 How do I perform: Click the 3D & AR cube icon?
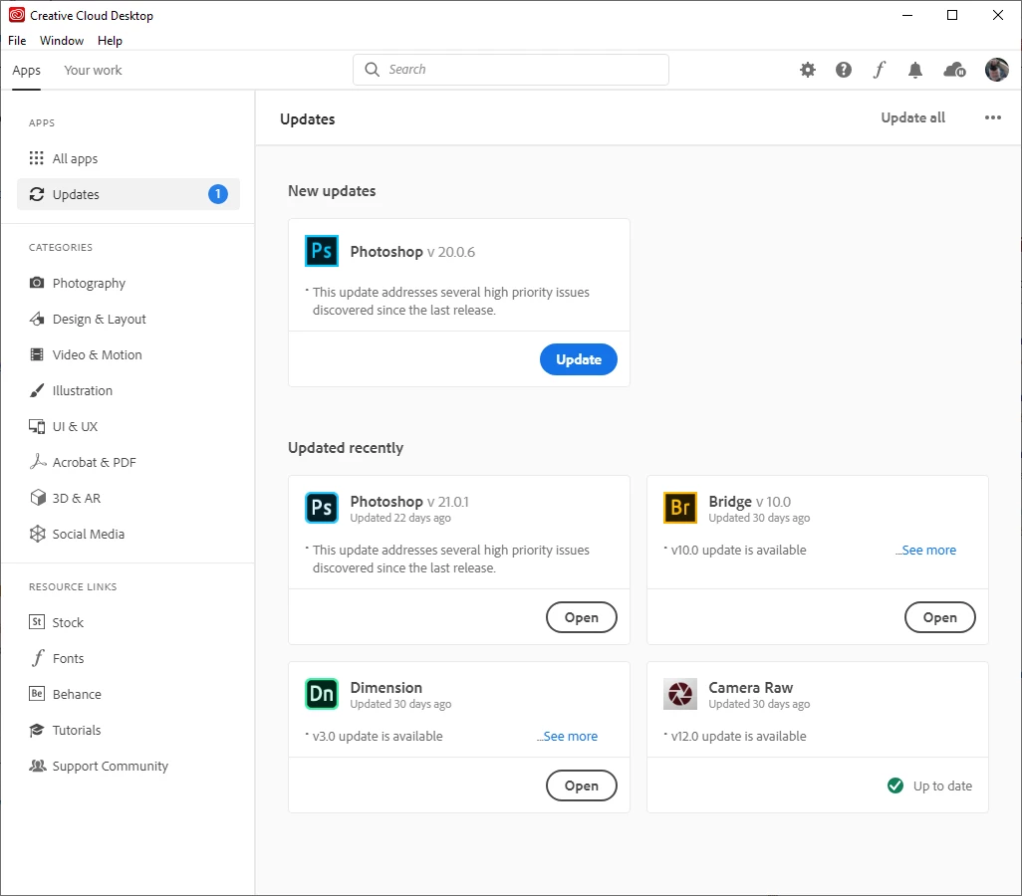(x=38, y=498)
